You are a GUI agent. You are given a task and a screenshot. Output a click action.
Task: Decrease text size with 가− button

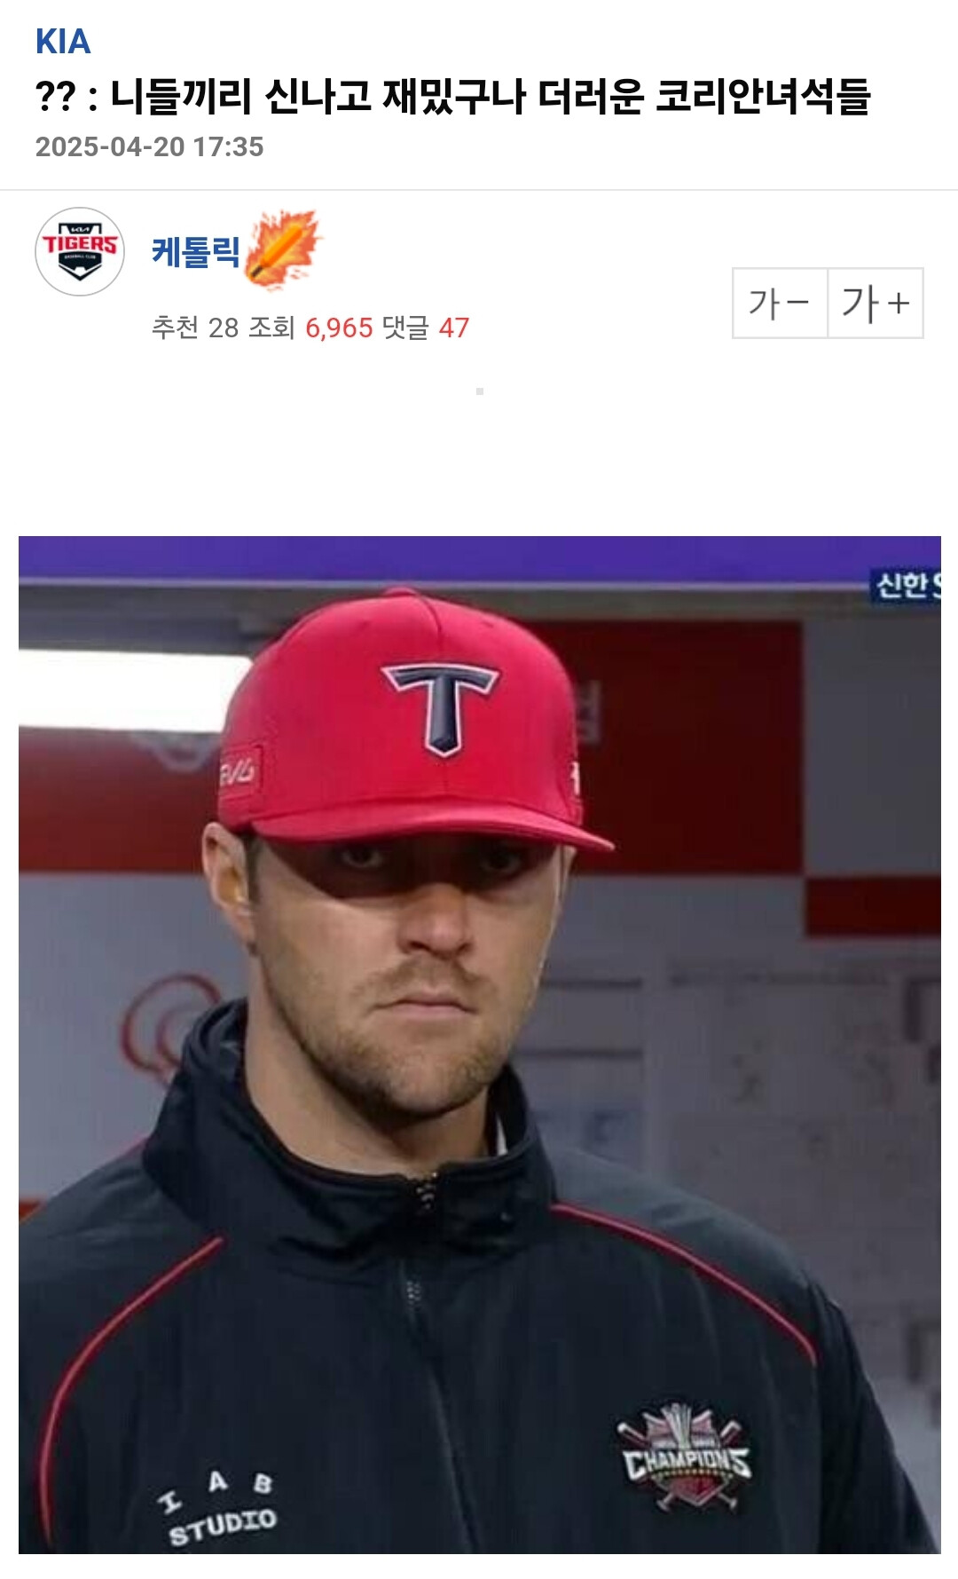780,303
